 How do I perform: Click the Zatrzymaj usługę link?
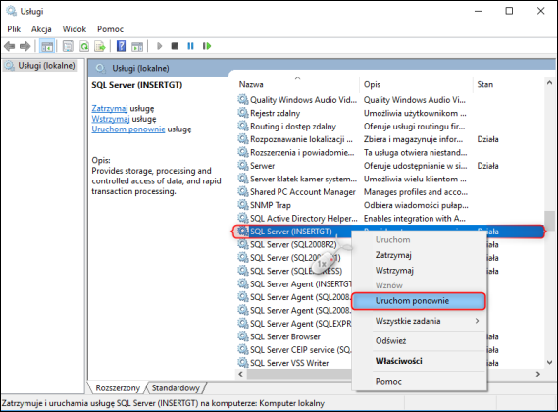click(x=110, y=108)
